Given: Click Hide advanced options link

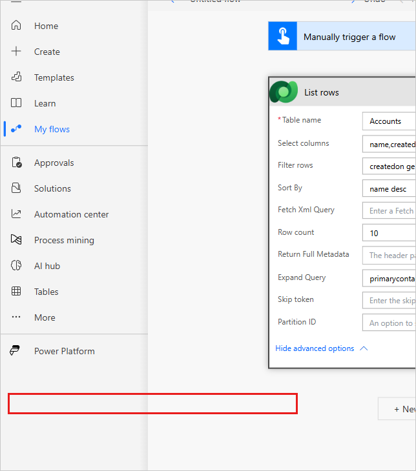Looking at the screenshot, I should [315, 348].
